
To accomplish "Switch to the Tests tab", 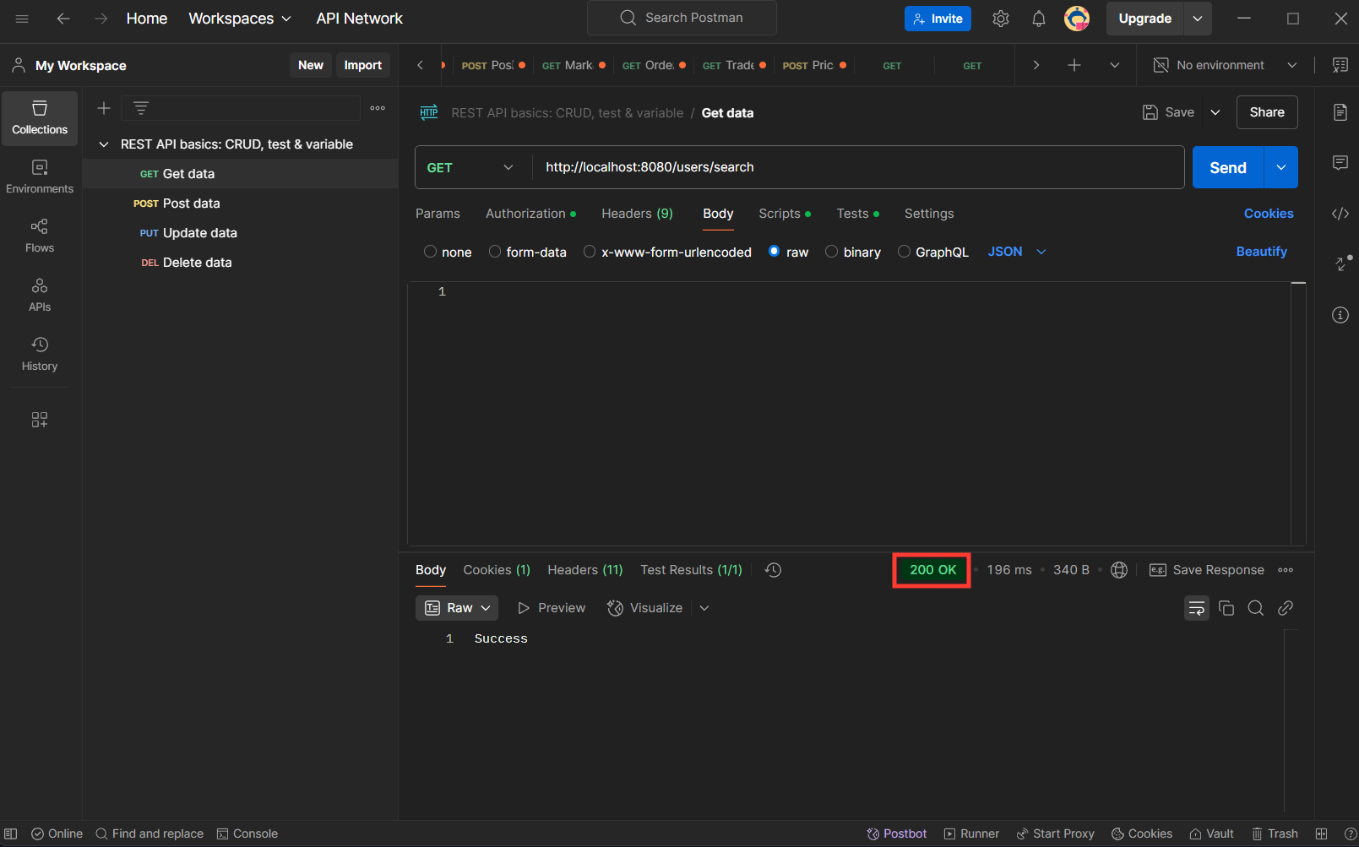I will (857, 214).
